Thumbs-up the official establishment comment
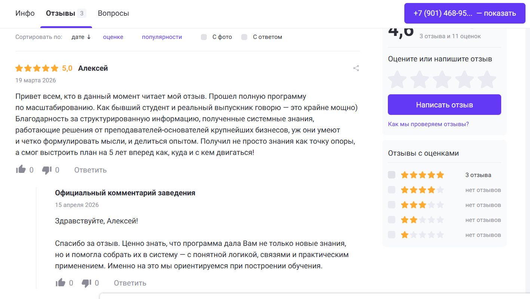Image resolution: width=530 pixels, height=299 pixels. point(61,283)
